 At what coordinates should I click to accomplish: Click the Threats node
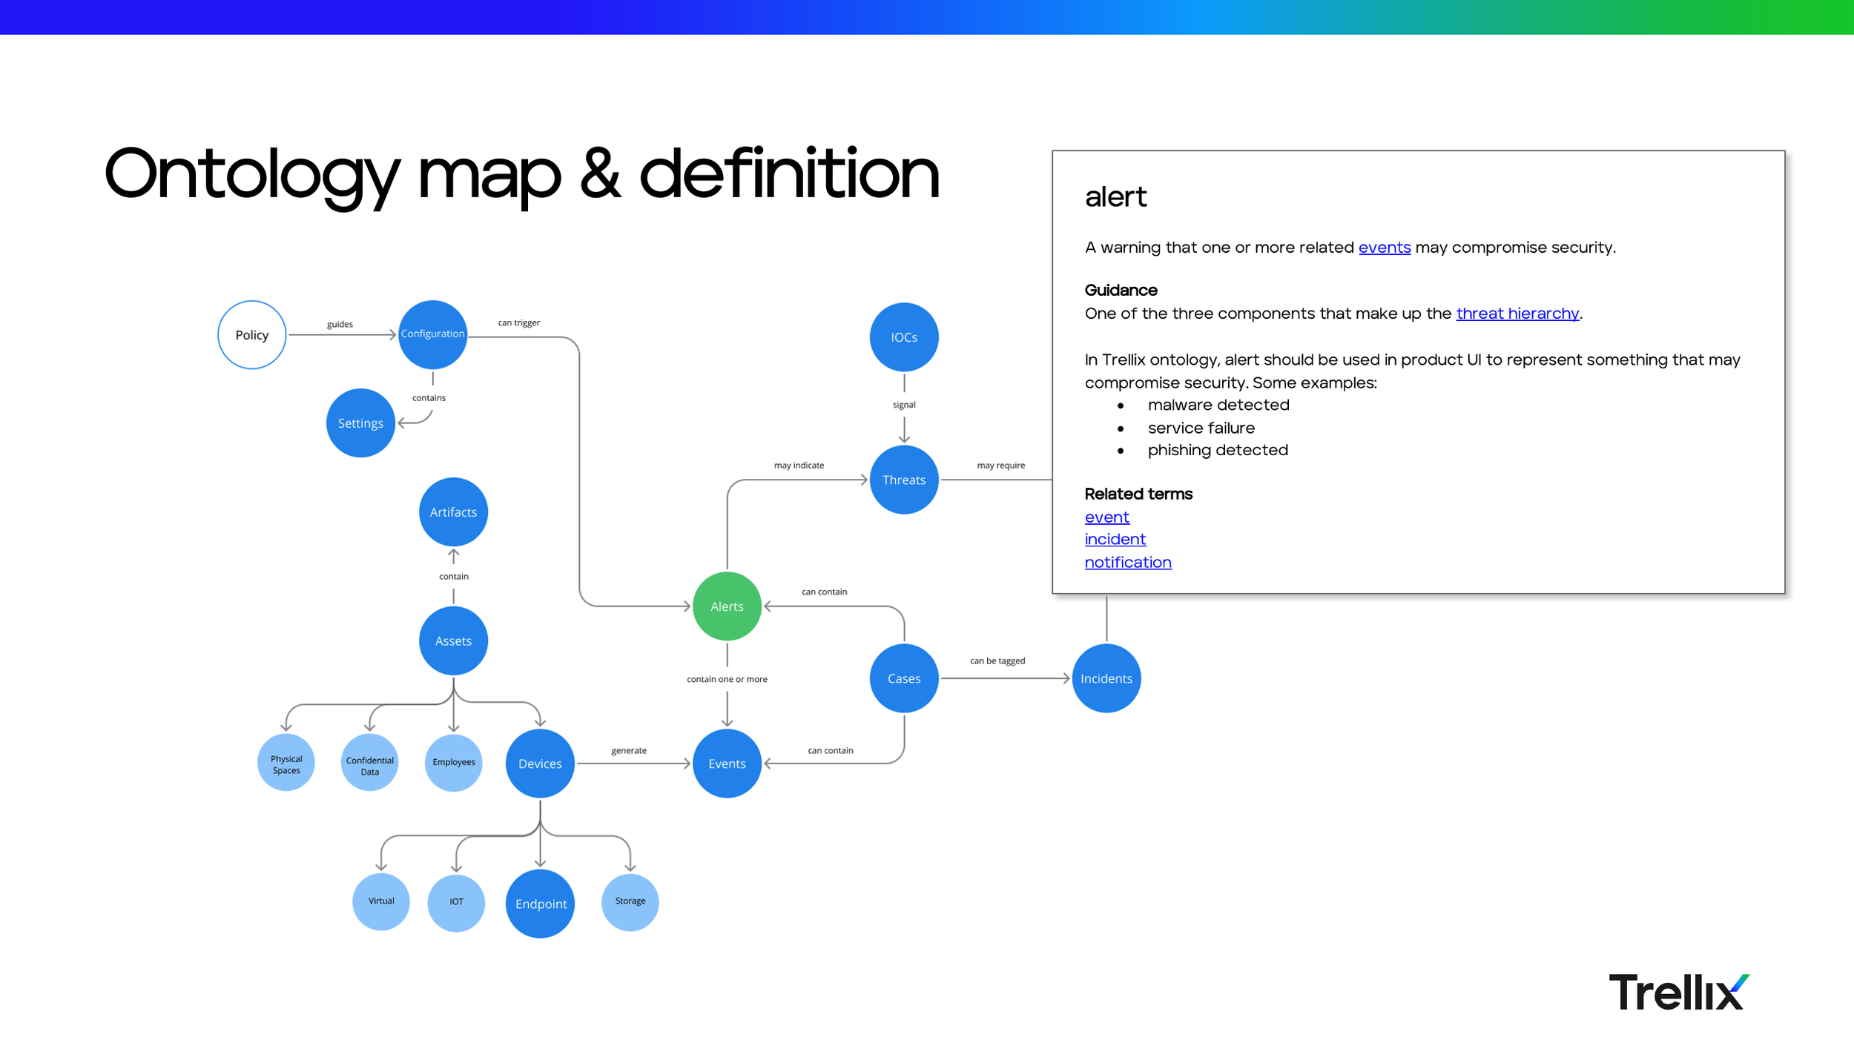click(903, 480)
